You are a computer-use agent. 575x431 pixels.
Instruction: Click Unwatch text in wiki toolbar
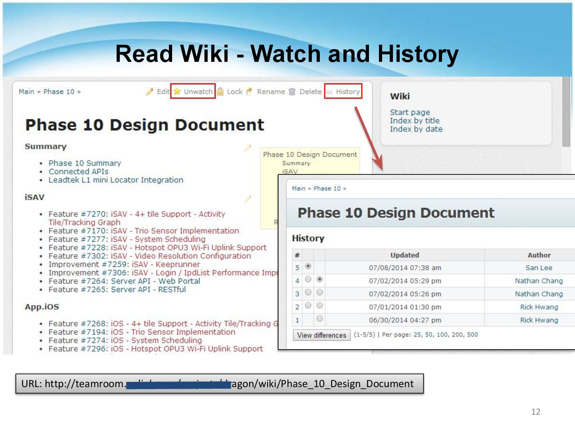[198, 92]
